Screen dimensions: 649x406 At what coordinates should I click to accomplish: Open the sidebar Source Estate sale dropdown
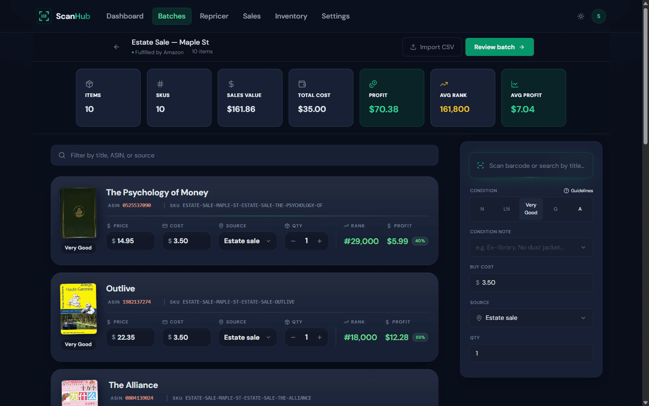click(x=531, y=318)
